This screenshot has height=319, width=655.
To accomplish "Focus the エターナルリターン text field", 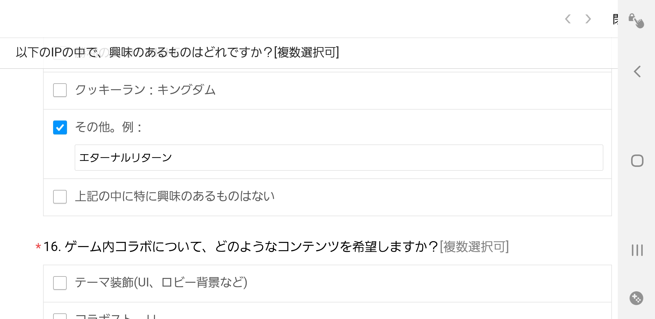I will (x=339, y=158).
